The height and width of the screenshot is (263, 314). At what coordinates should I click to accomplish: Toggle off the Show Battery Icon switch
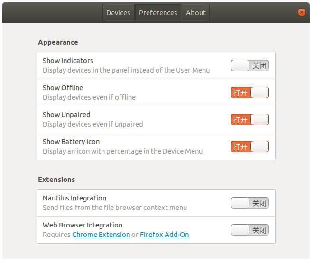[x=250, y=146]
